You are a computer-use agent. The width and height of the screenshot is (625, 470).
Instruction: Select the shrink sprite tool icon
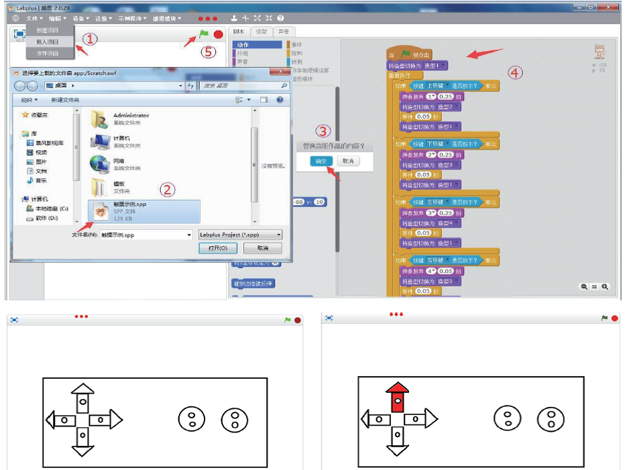269,18
